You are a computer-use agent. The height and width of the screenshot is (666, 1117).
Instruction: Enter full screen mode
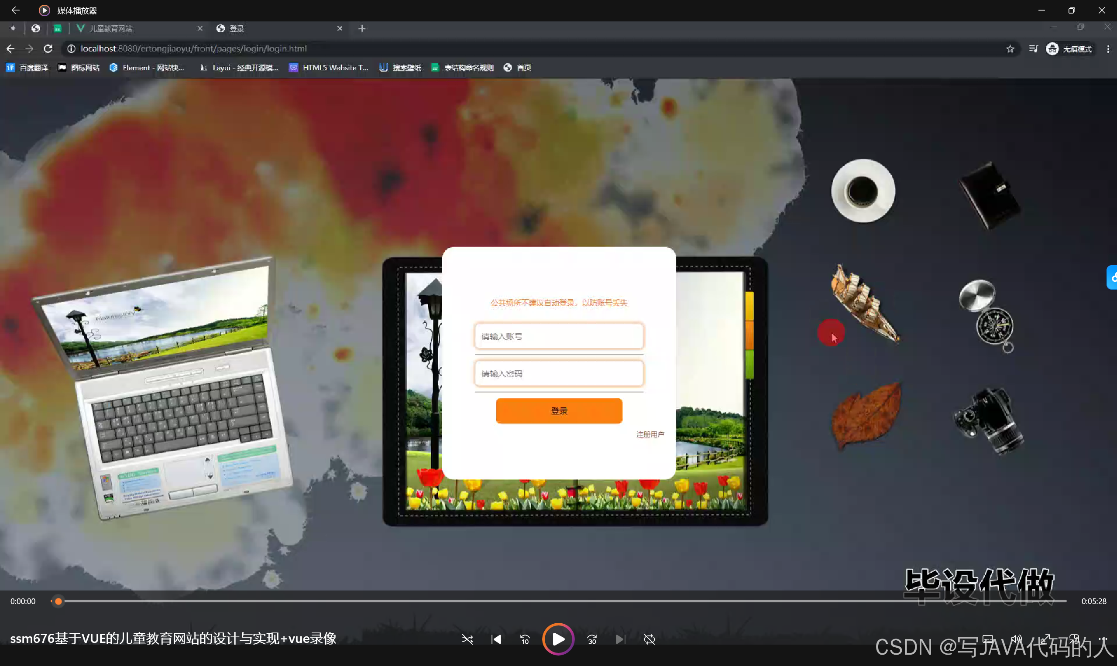1045,639
